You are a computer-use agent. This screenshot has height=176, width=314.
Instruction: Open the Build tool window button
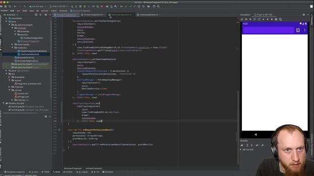56,172
